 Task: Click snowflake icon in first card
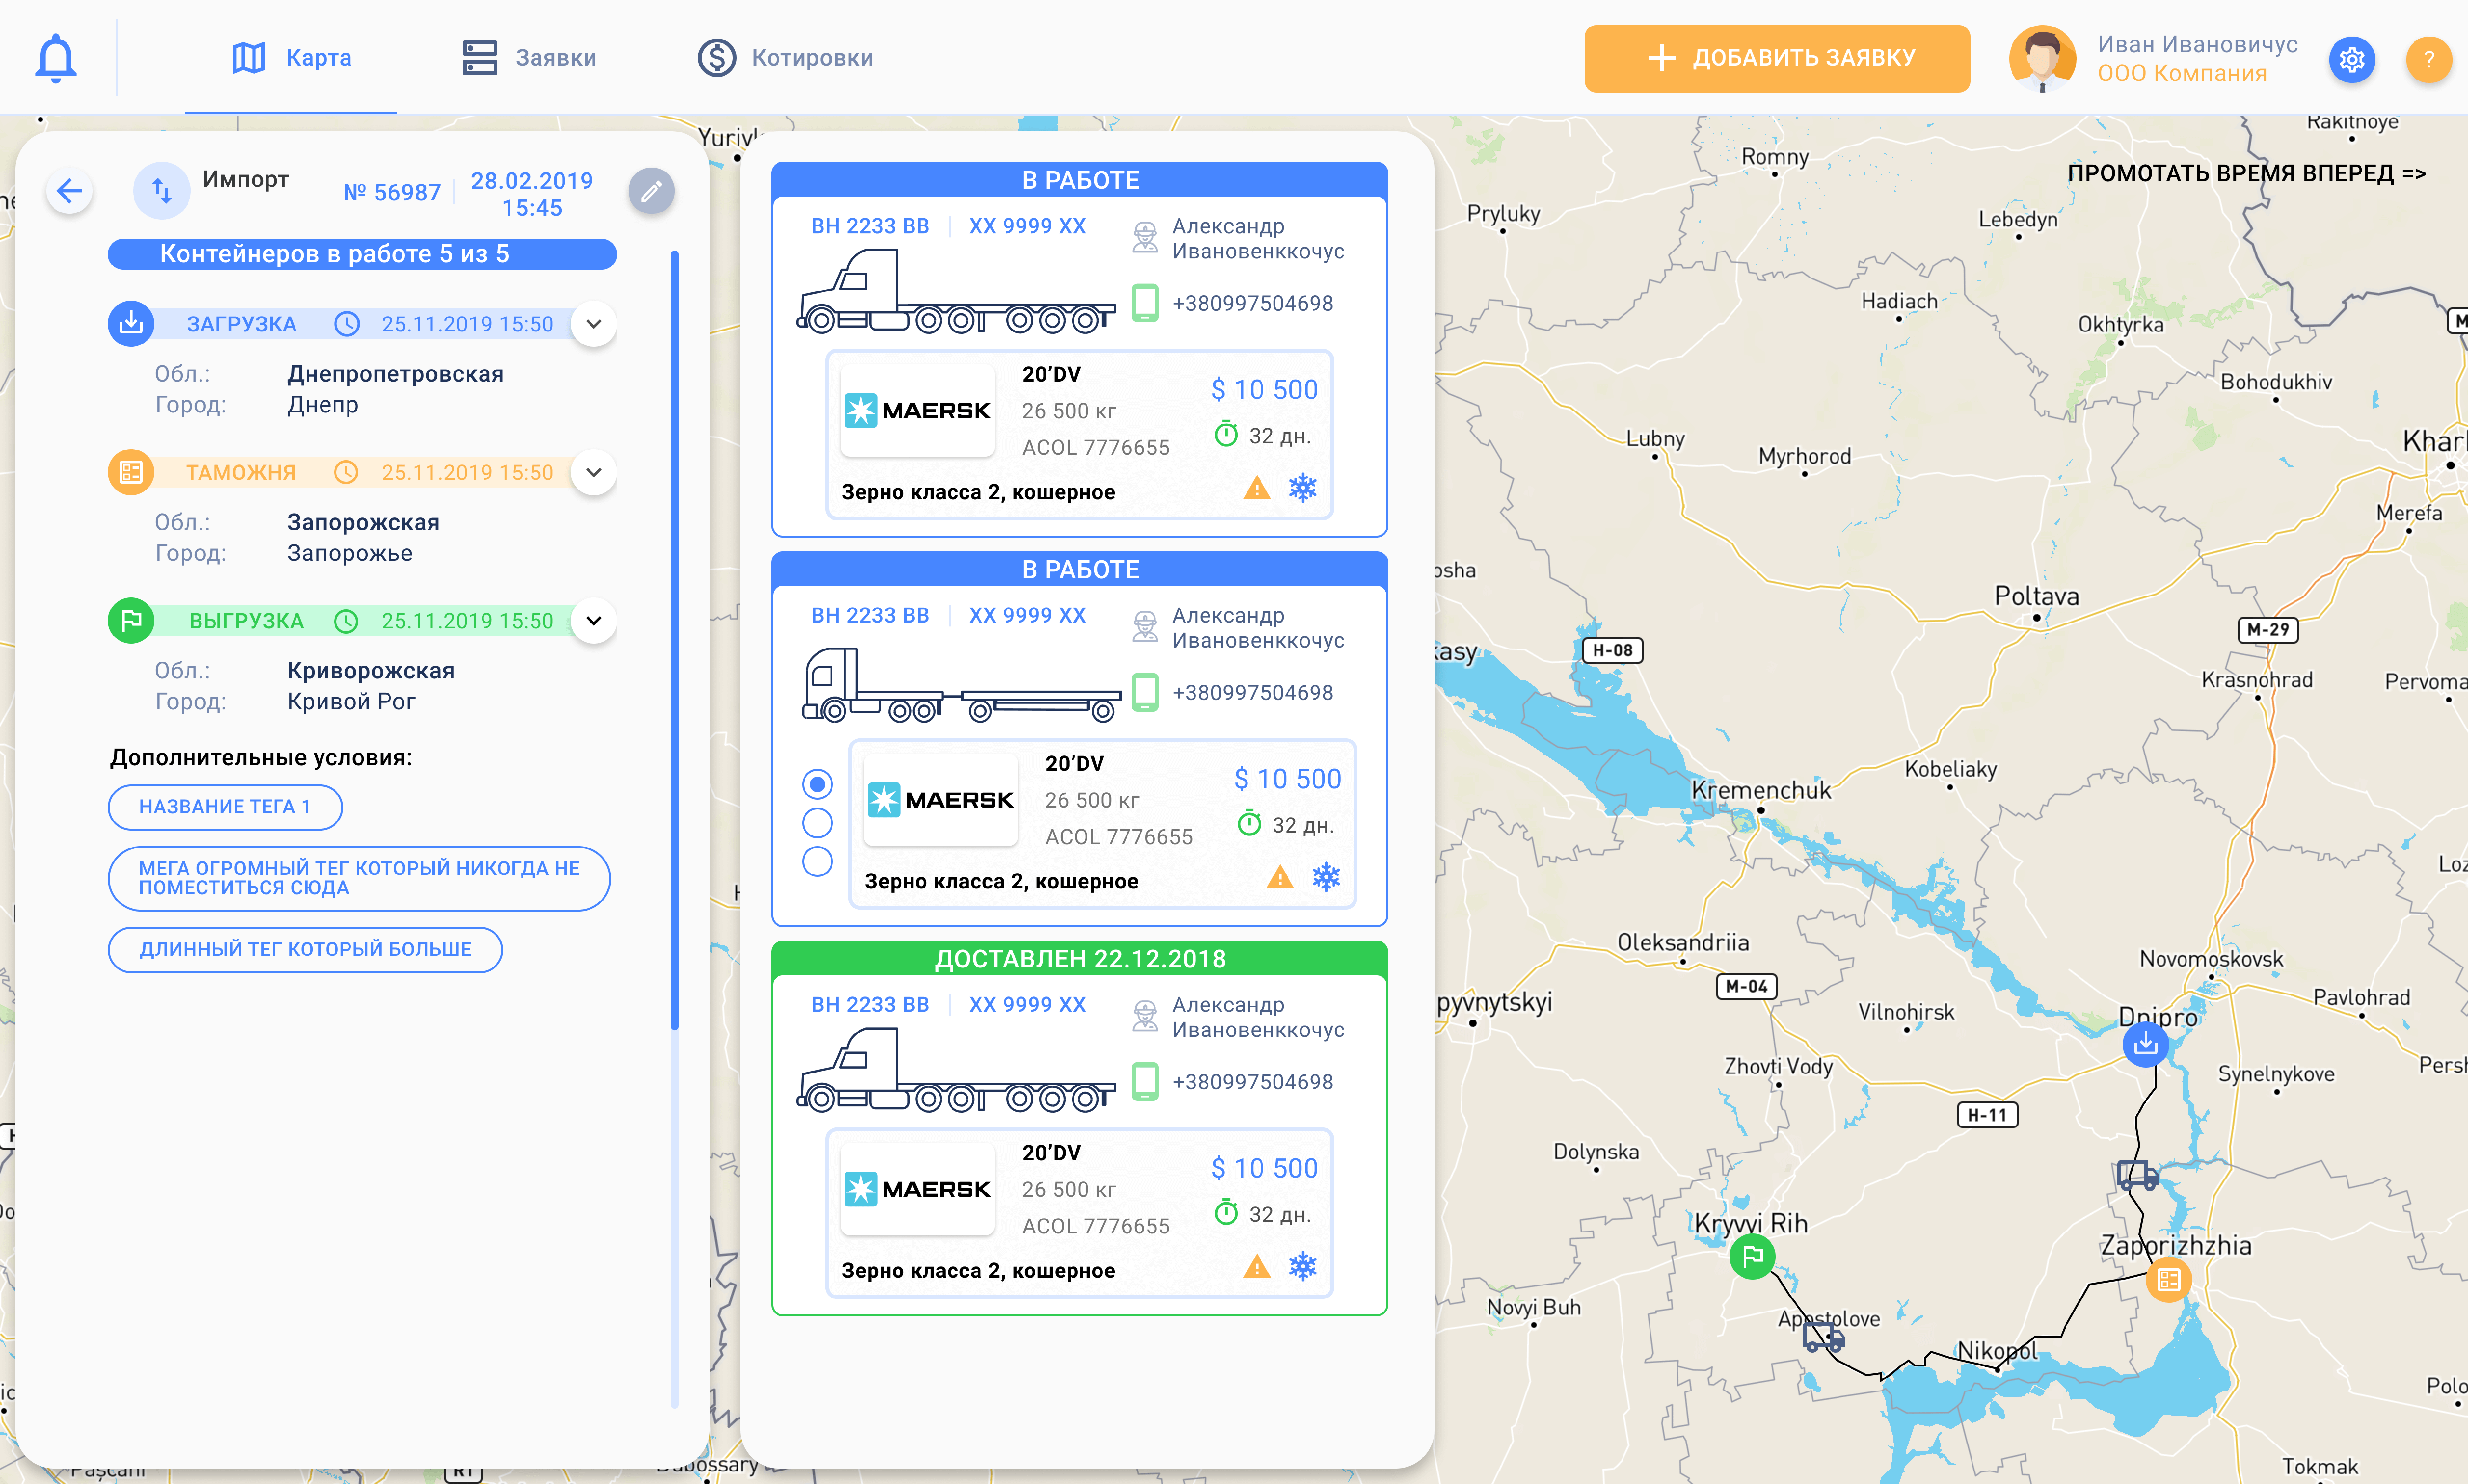tap(1302, 488)
